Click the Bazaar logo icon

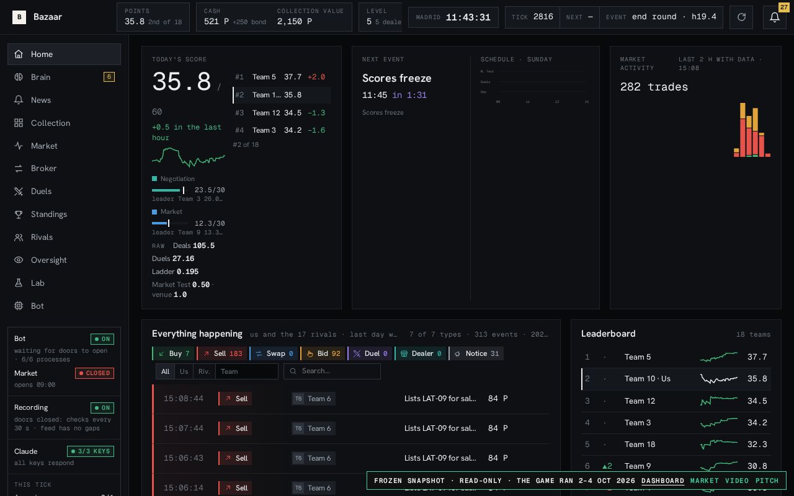click(x=19, y=17)
